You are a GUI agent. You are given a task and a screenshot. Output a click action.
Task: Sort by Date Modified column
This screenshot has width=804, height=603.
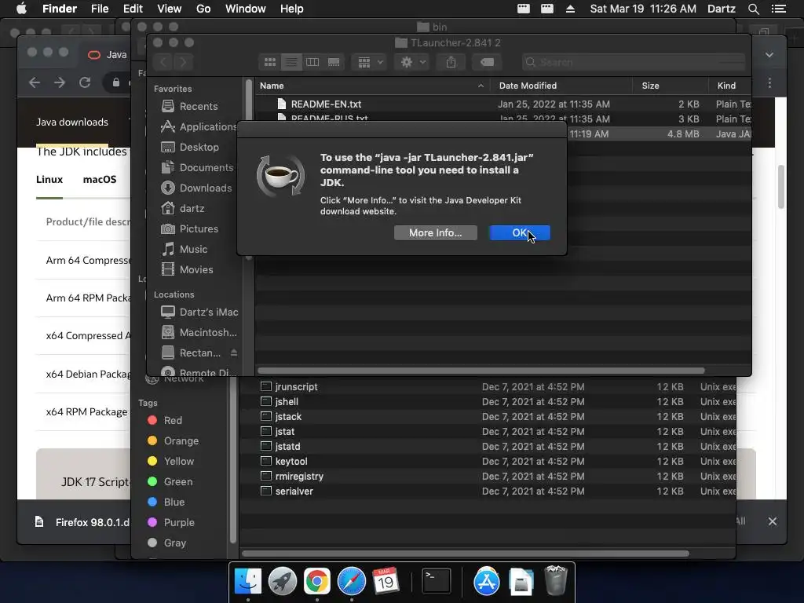[x=561, y=86]
